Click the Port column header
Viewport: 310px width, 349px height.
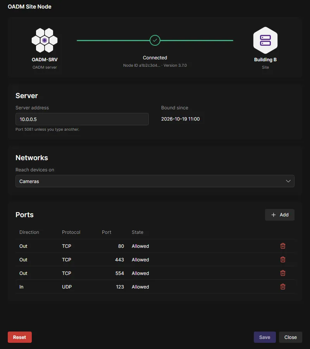pyautogui.click(x=107, y=232)
